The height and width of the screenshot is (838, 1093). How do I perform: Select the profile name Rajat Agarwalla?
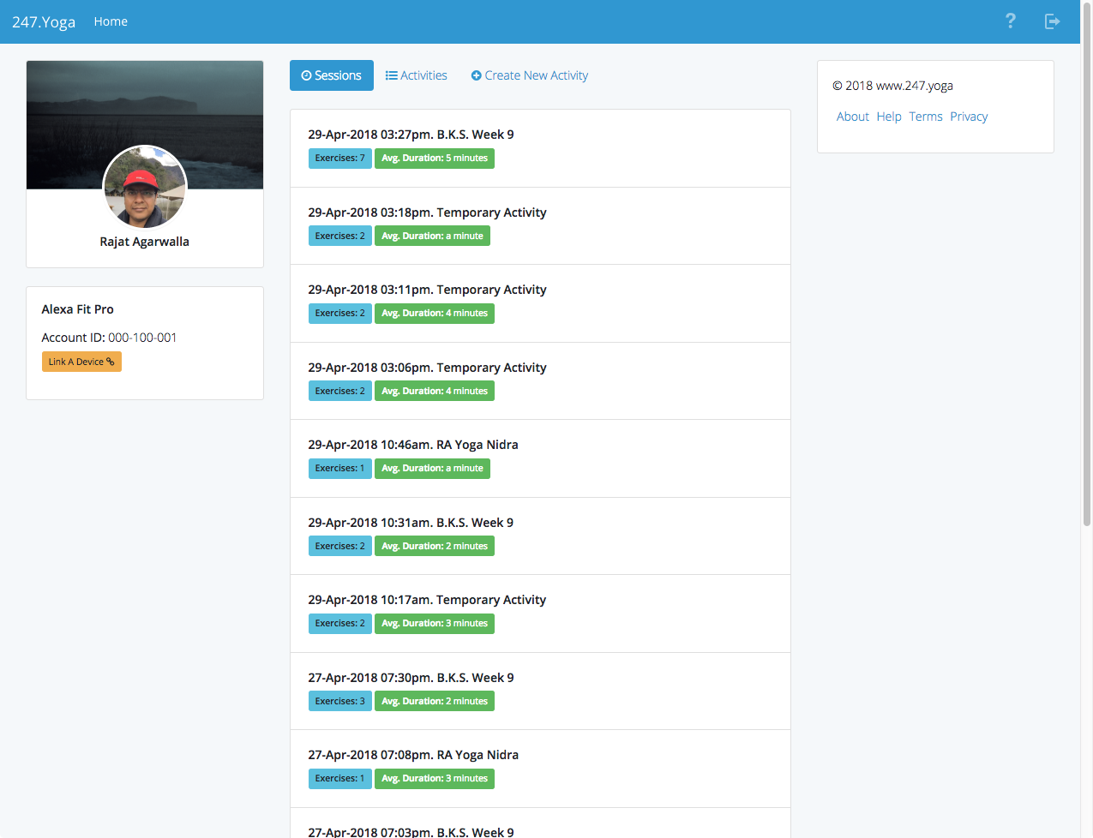145,242
